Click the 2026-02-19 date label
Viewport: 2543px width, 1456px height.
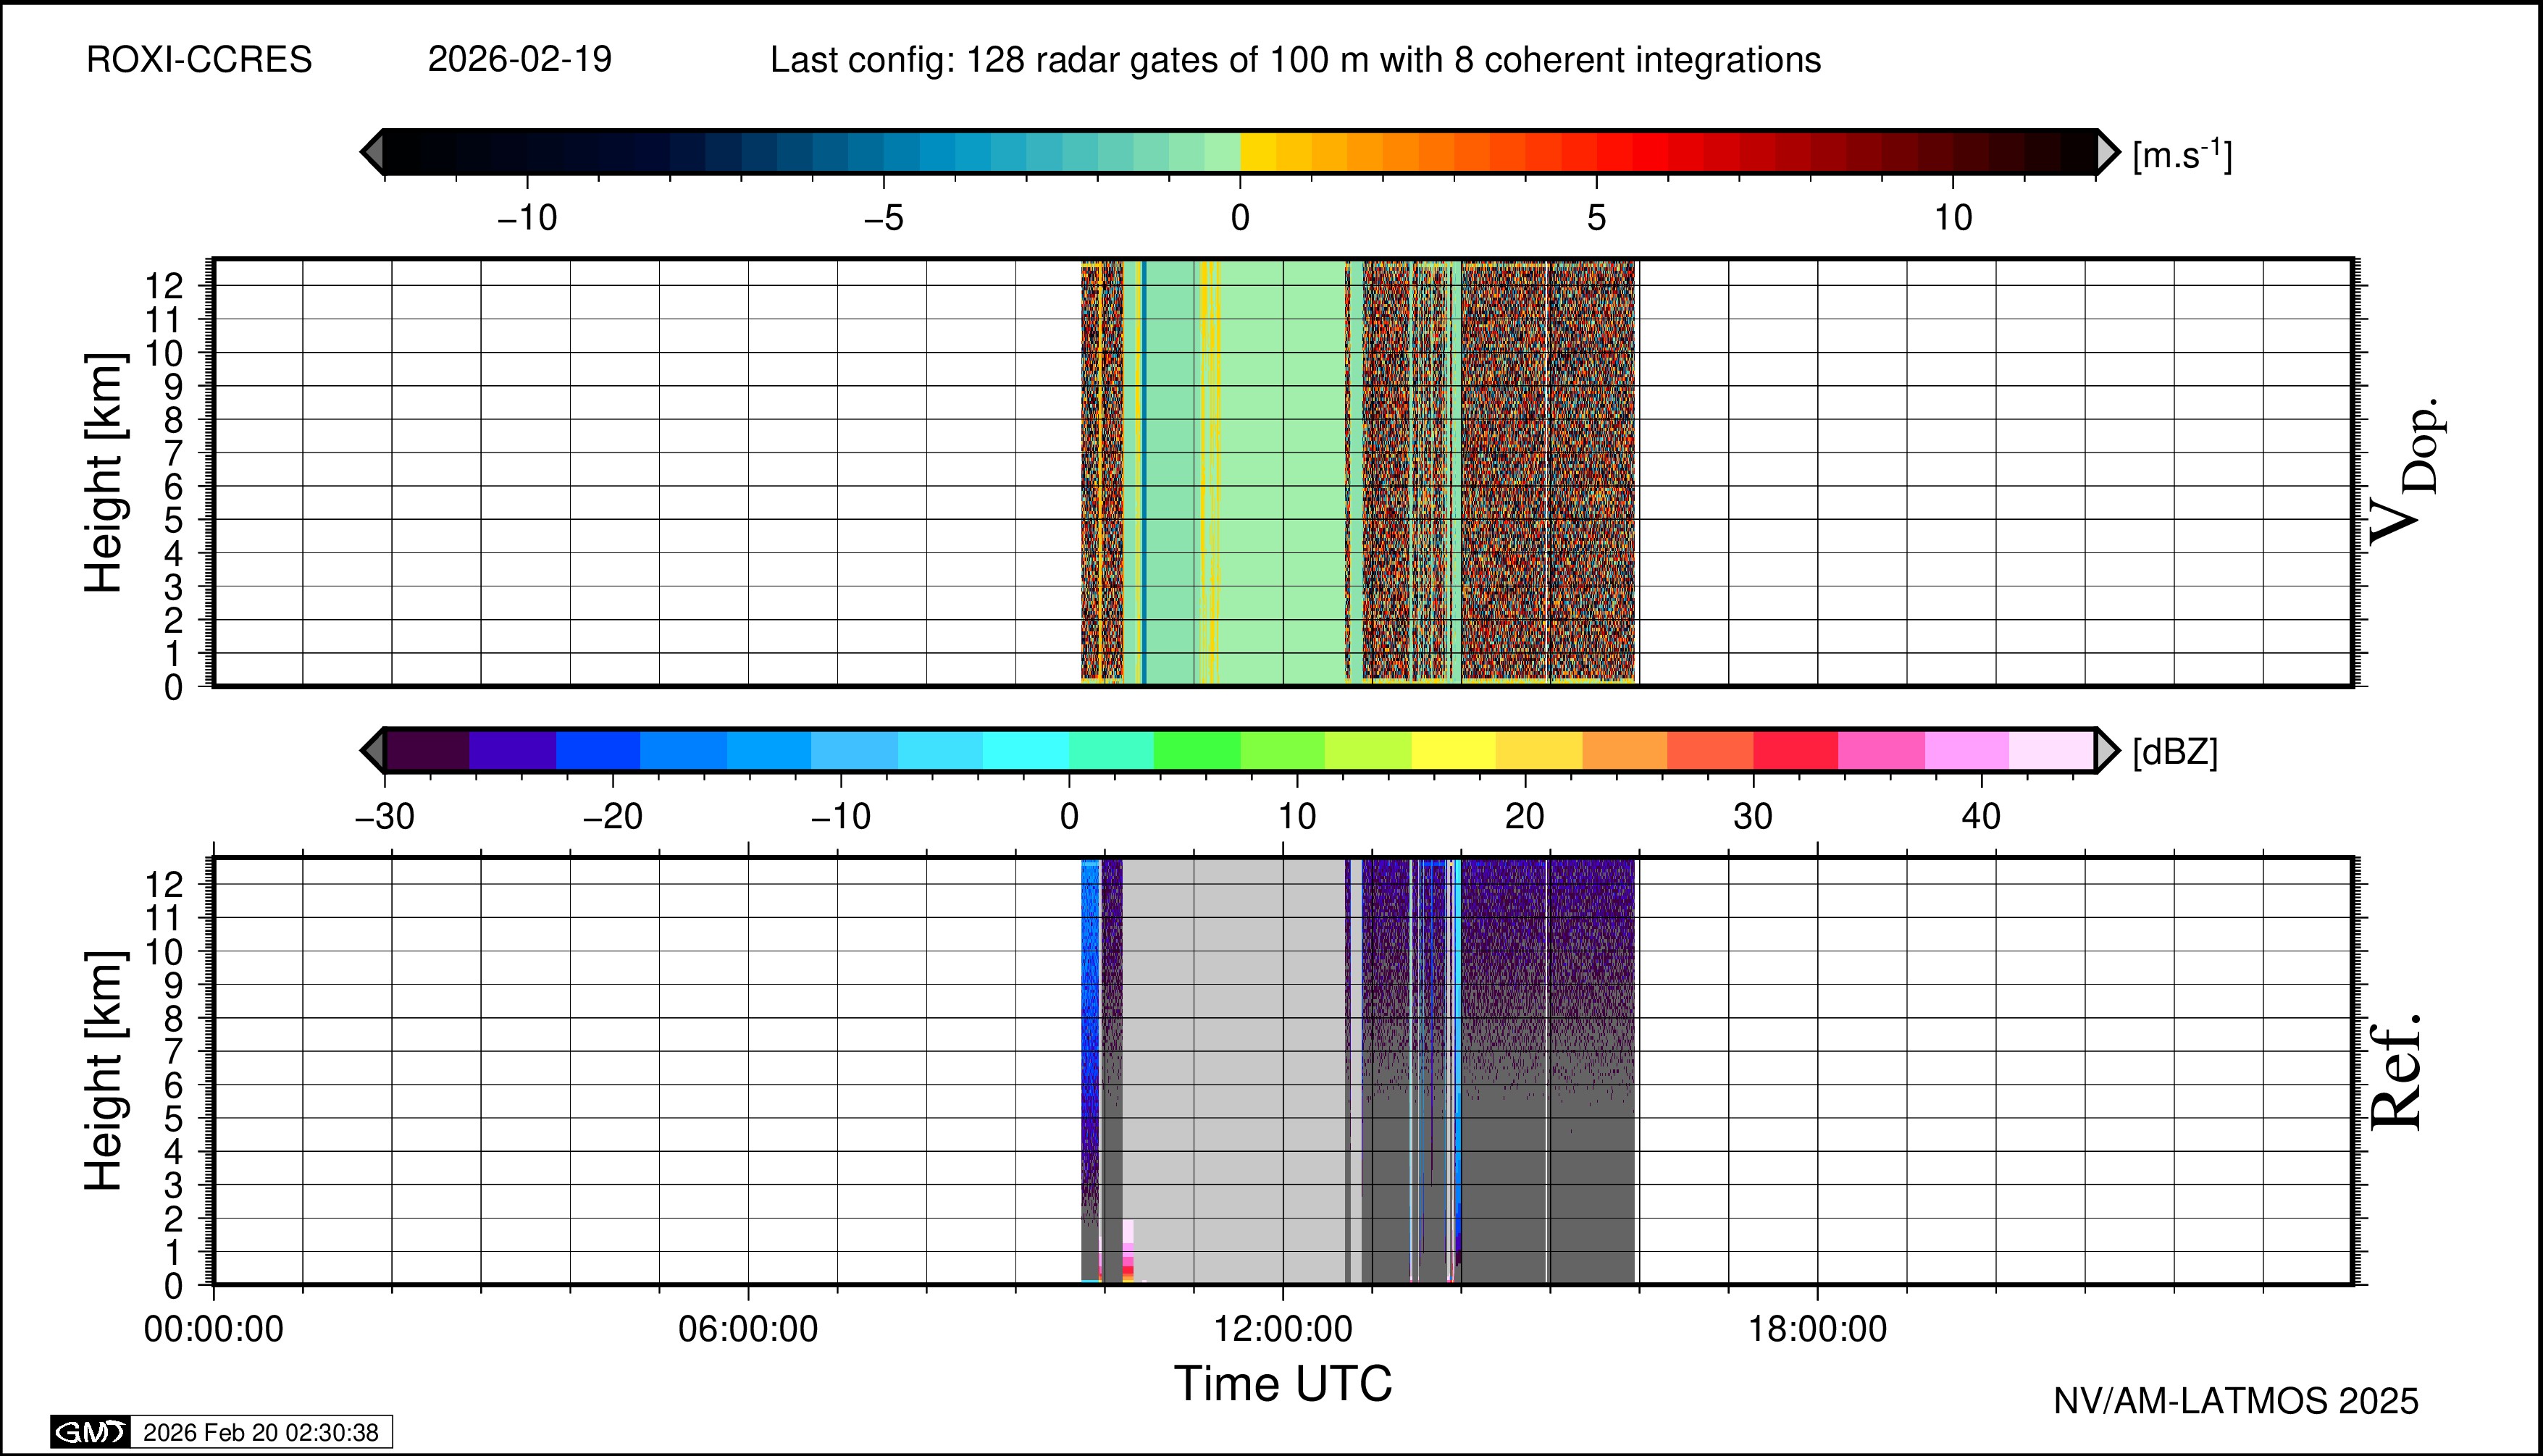click(x=519, y=60)
